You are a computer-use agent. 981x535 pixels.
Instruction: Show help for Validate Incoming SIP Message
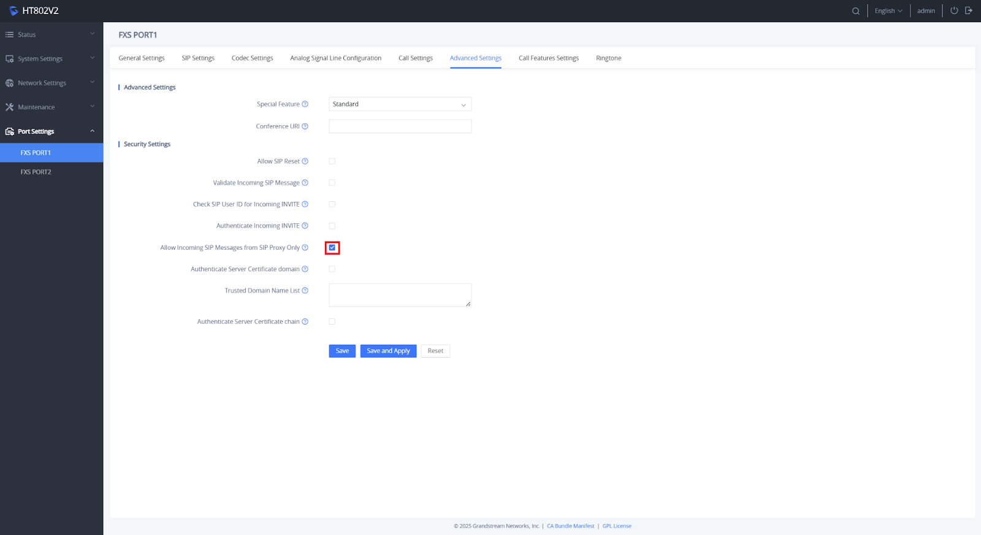pyautogui.click(x=305, y=183)
